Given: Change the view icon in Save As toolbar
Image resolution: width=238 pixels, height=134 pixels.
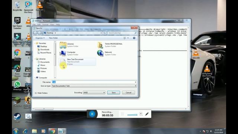Looking at the screenshot, I should click(125, 38).
